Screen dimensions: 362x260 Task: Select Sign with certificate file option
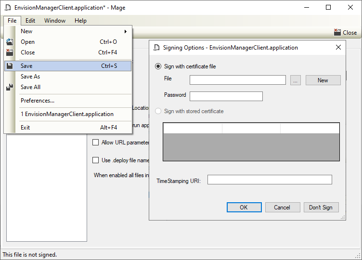158,66
